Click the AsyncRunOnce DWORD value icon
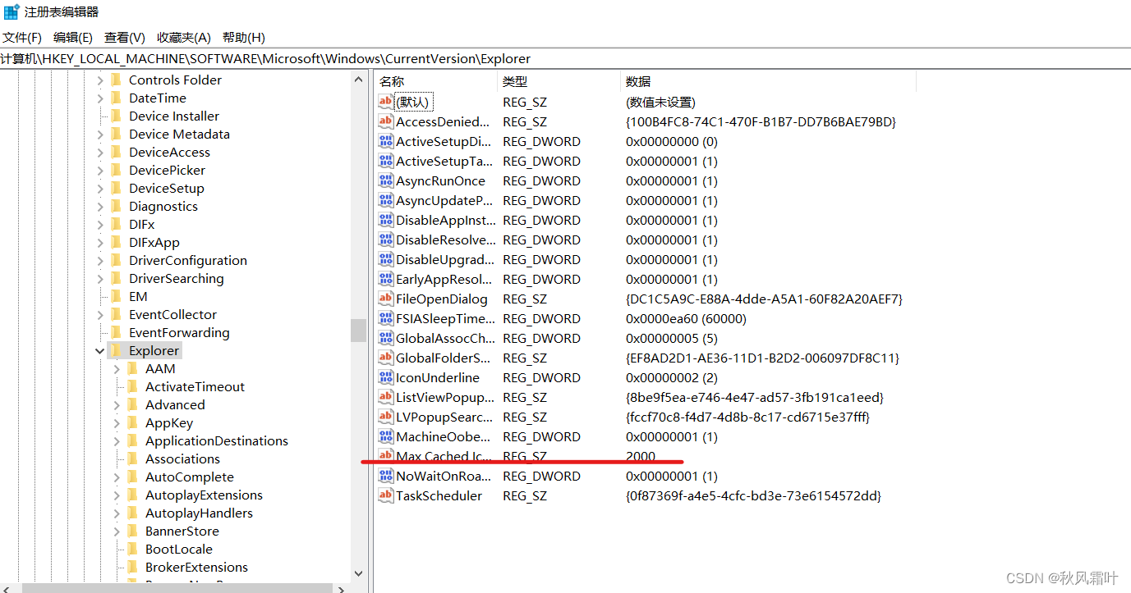Screen dimensions: 1131x593 (x=385, y=180)
